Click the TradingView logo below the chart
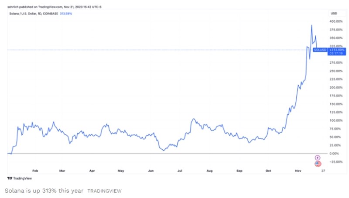Viewport: 349px width, 198px height. 17,178
